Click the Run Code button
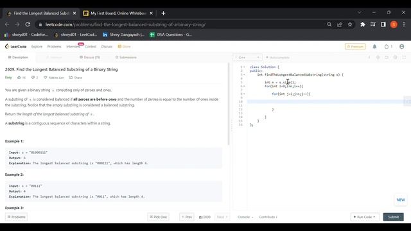Viewport: 411px width, 231px height. point(365,217)
